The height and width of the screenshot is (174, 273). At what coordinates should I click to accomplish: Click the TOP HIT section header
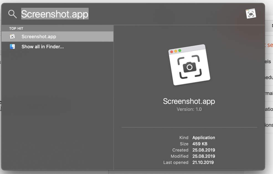pos(16,28)
